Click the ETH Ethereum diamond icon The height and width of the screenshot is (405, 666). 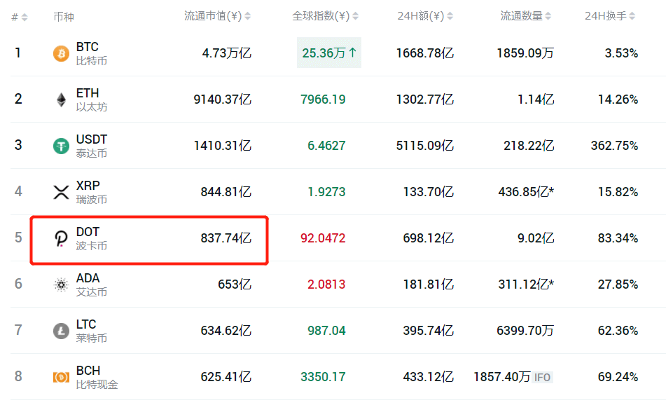pos(61,100)
